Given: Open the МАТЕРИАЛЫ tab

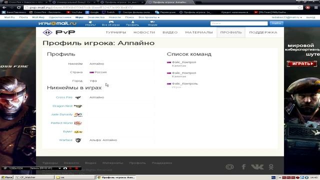Looking at the screenshot, I should click(199, 32).
